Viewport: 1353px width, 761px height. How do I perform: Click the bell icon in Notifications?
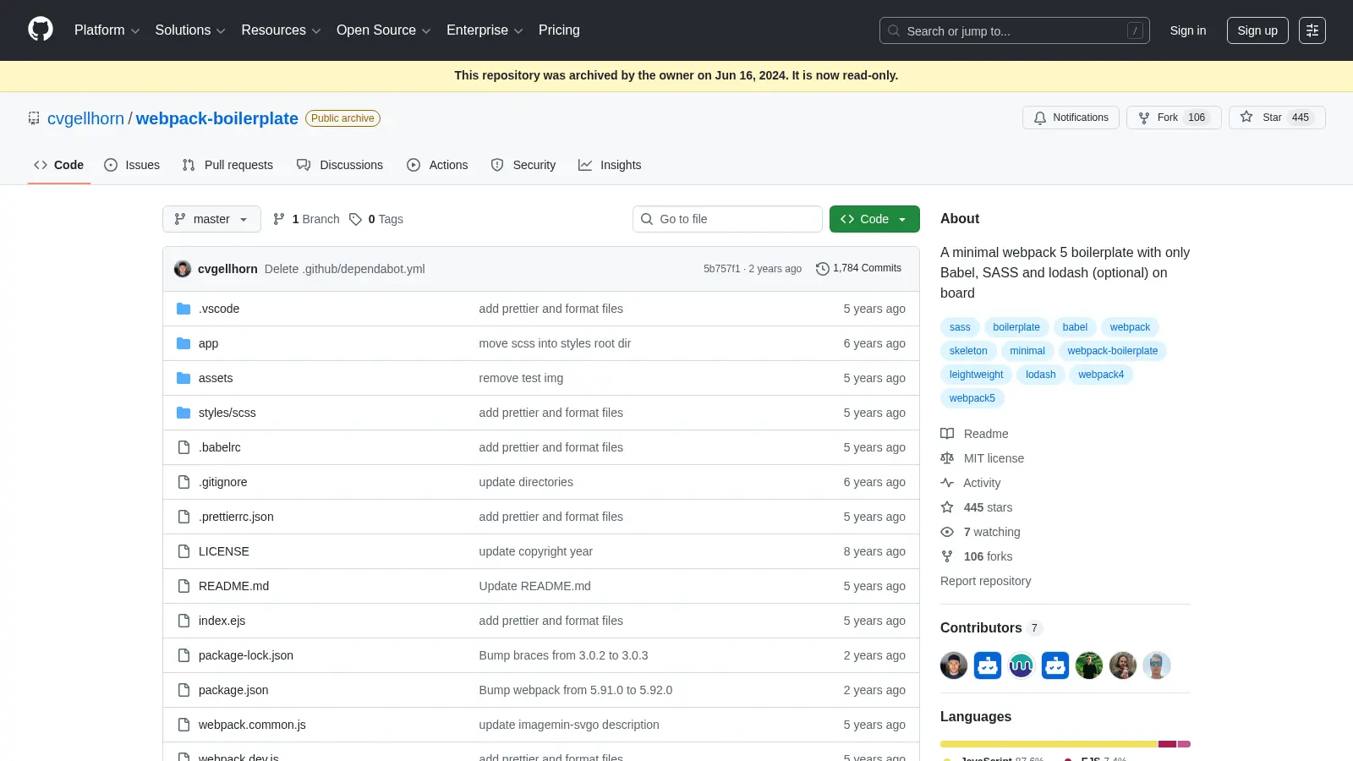click(1040, 118)
